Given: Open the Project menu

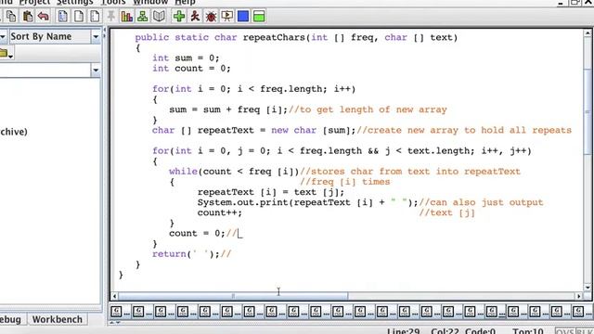Looking at the screenshot, I should pos(34,2).
